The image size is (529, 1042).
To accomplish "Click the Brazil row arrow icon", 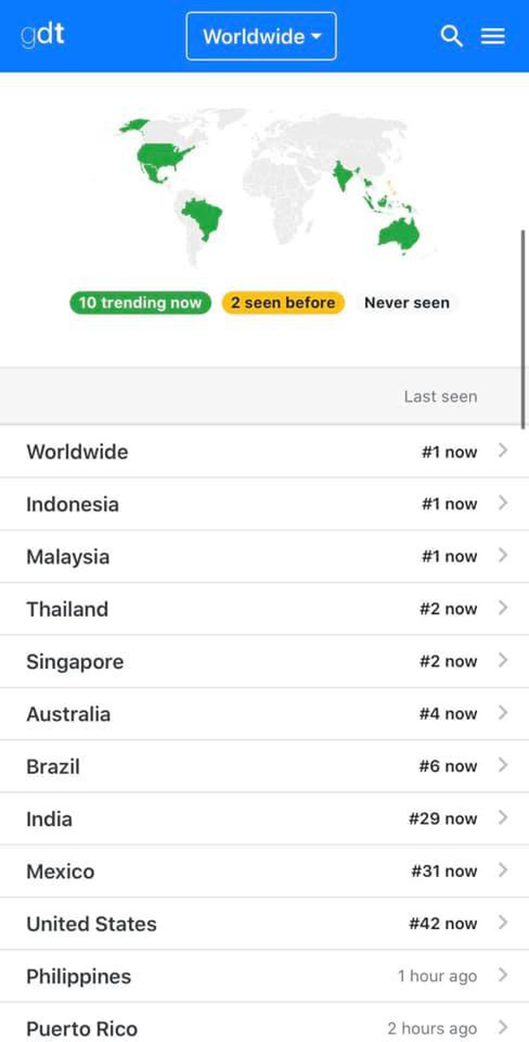I will [503, 766].
